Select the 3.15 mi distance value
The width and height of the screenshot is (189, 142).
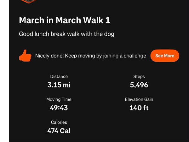[59, 85]
